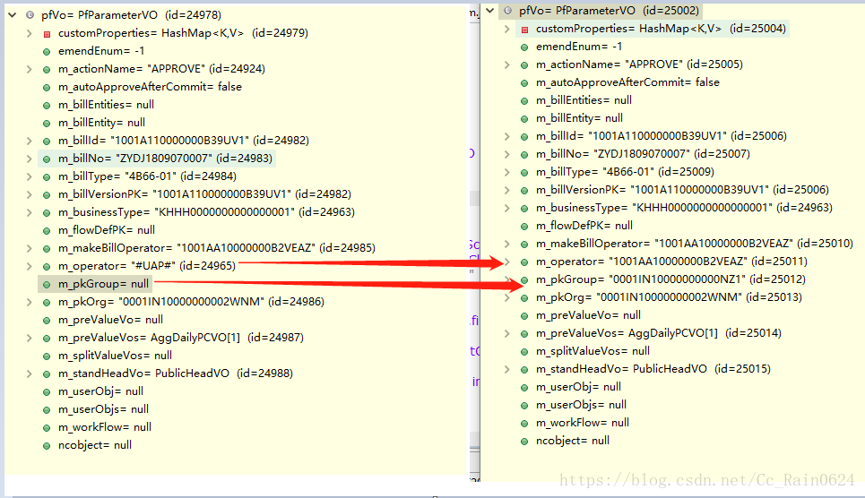Expand m_preValueVos (id=24987) node
The height and width of the screenshot is (498, 865).
(30, 338)
